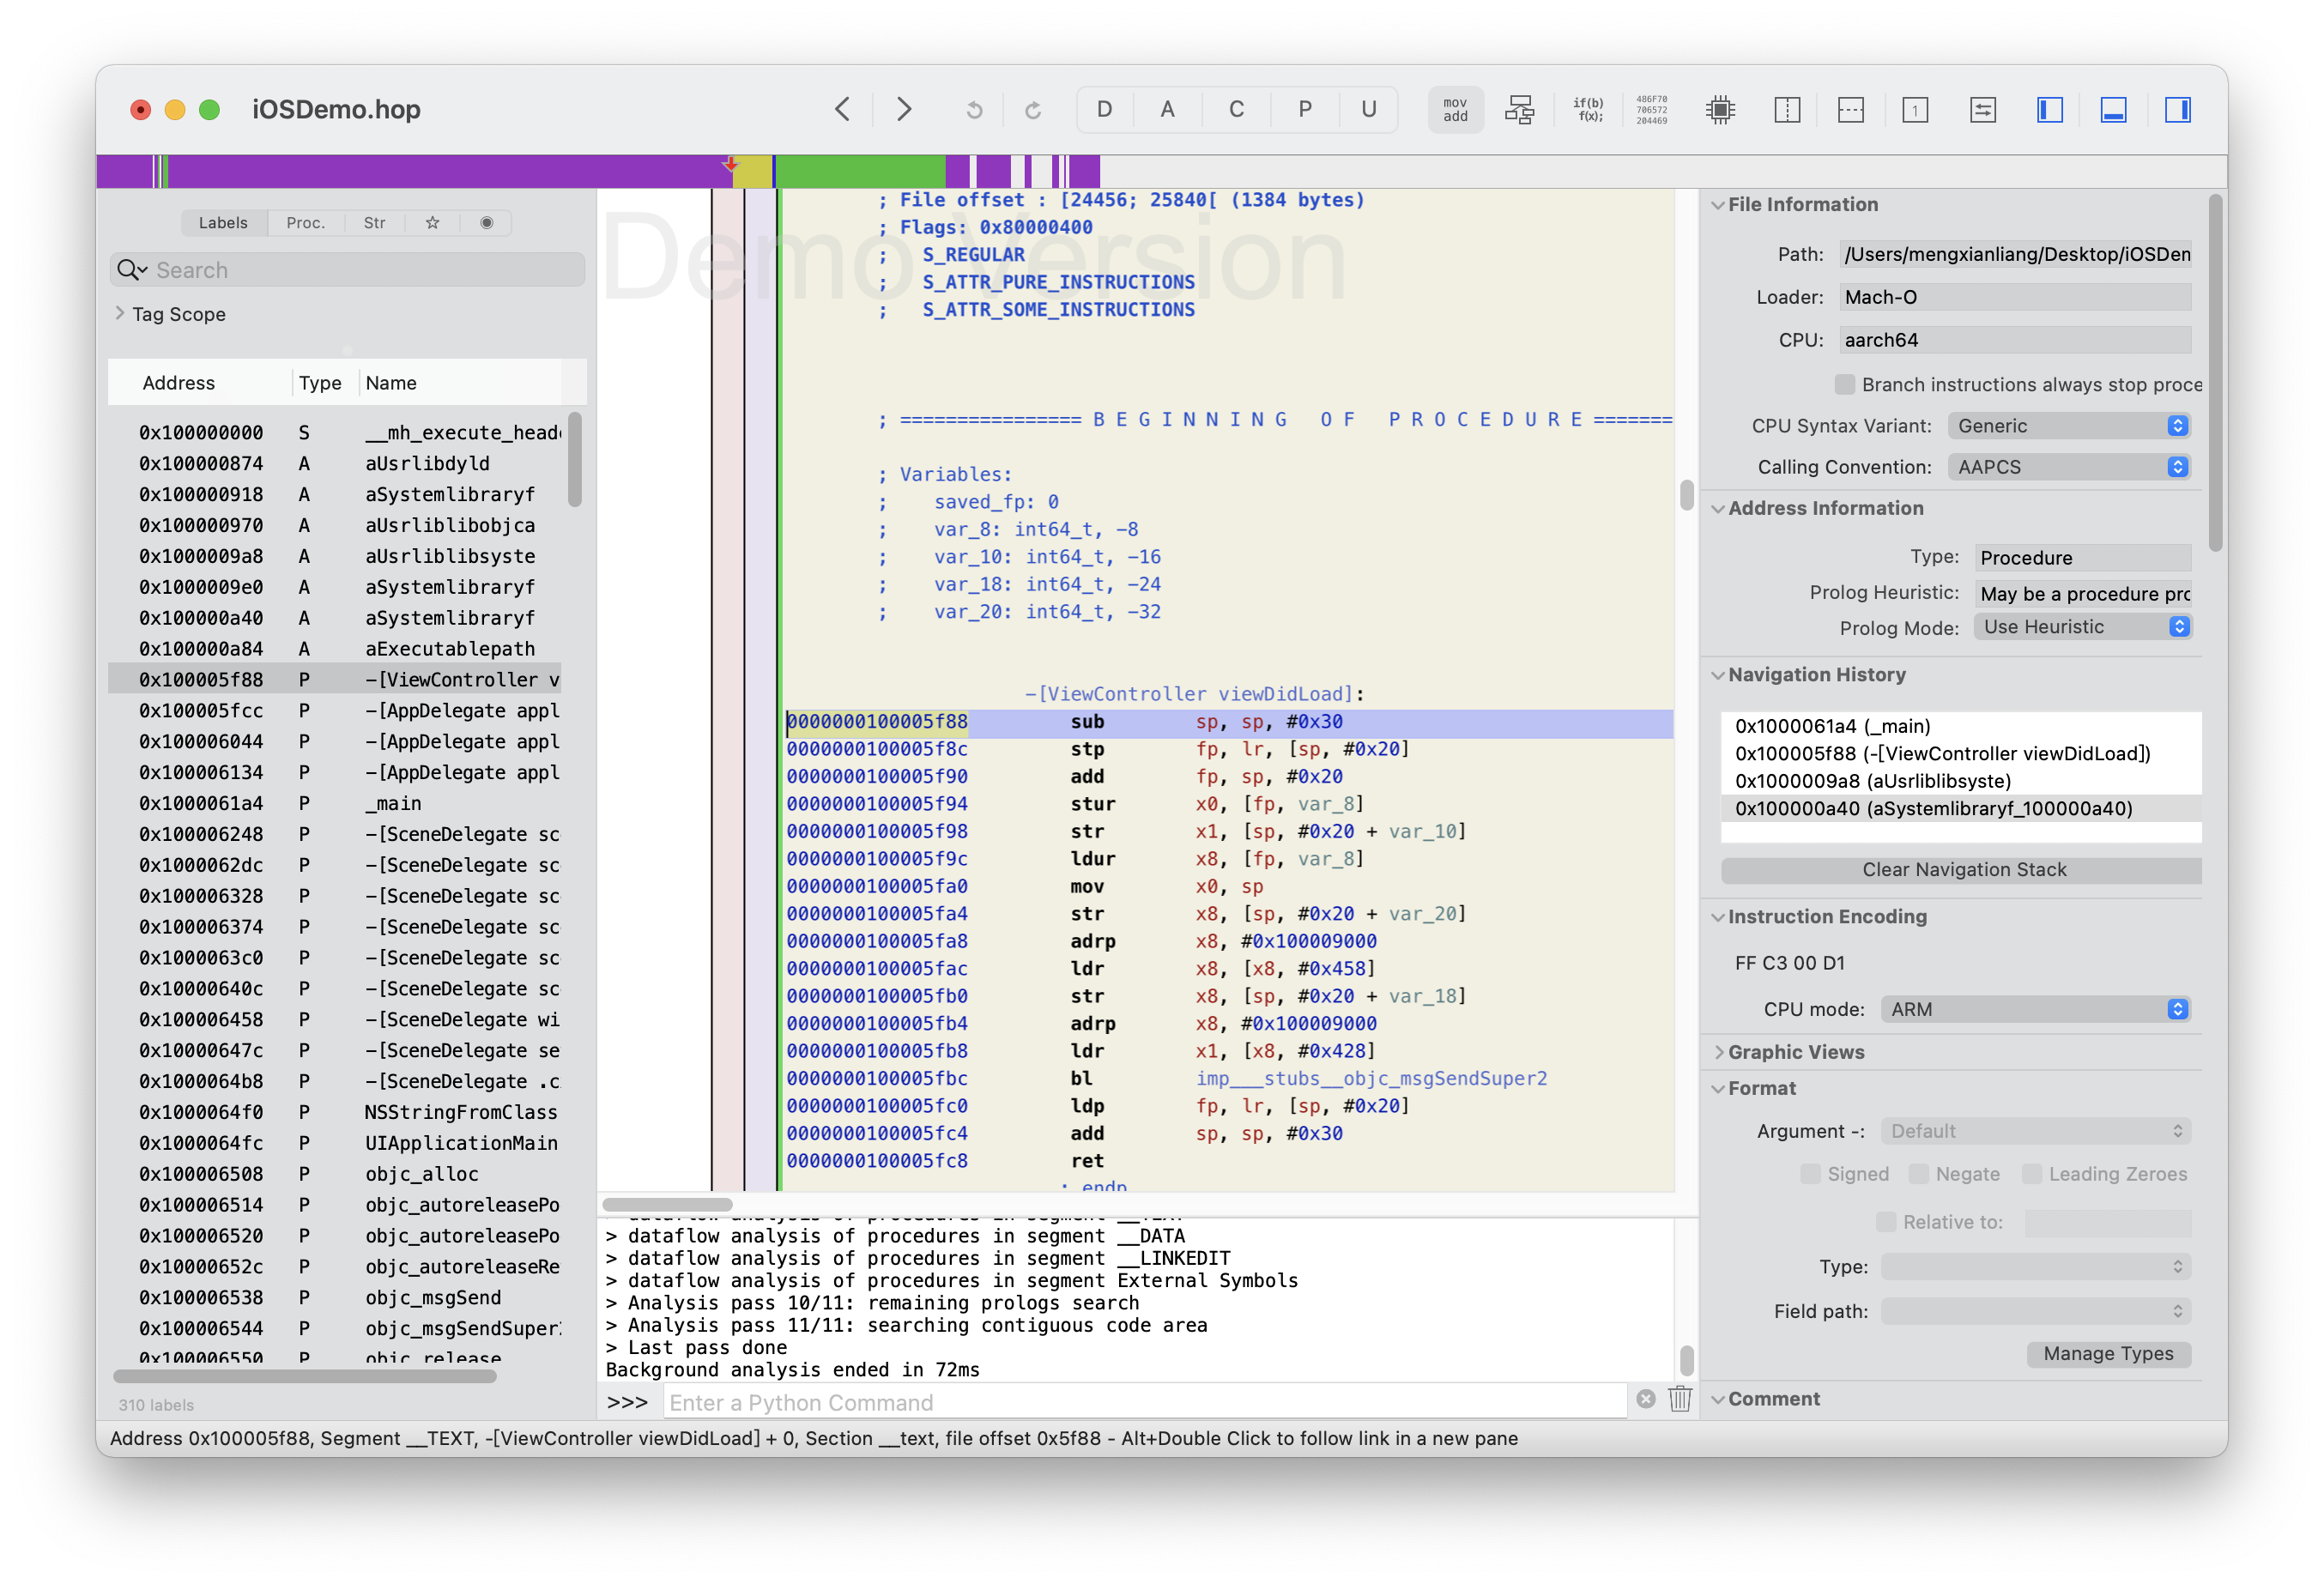Click Clear Navigation Stack button
Viewport: 2324px width, 1584px height.
[1961, 870]
